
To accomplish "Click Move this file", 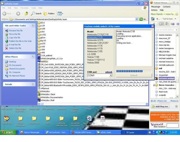I will point(15,34).
